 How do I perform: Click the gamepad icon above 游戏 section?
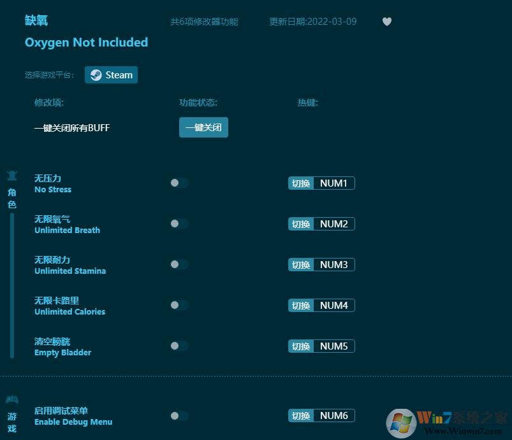click(x=11, y=399)
